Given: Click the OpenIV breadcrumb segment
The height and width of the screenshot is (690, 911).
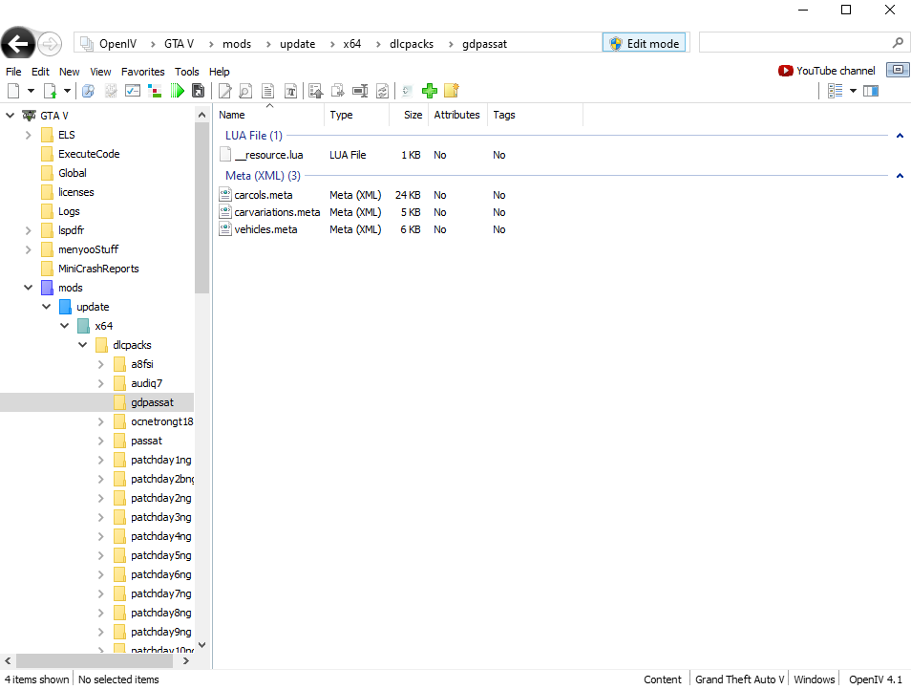Looking at the screenshot, I should (118, 44).
